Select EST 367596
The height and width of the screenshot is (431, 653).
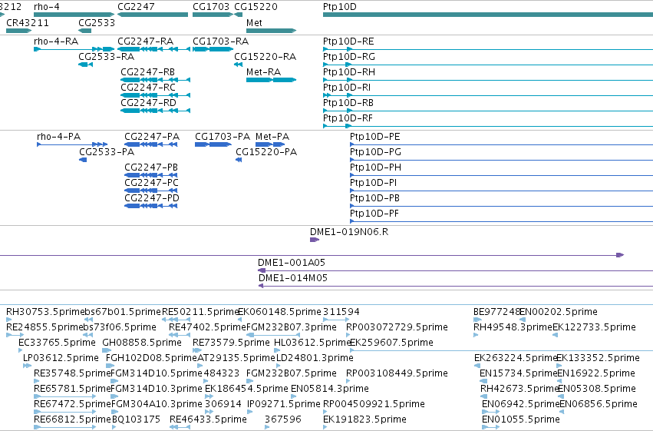pyautogui.click(x=267, y=427)
